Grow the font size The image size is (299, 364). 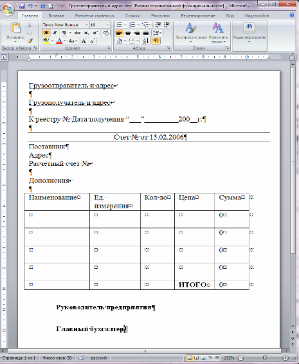pos(84,41)
